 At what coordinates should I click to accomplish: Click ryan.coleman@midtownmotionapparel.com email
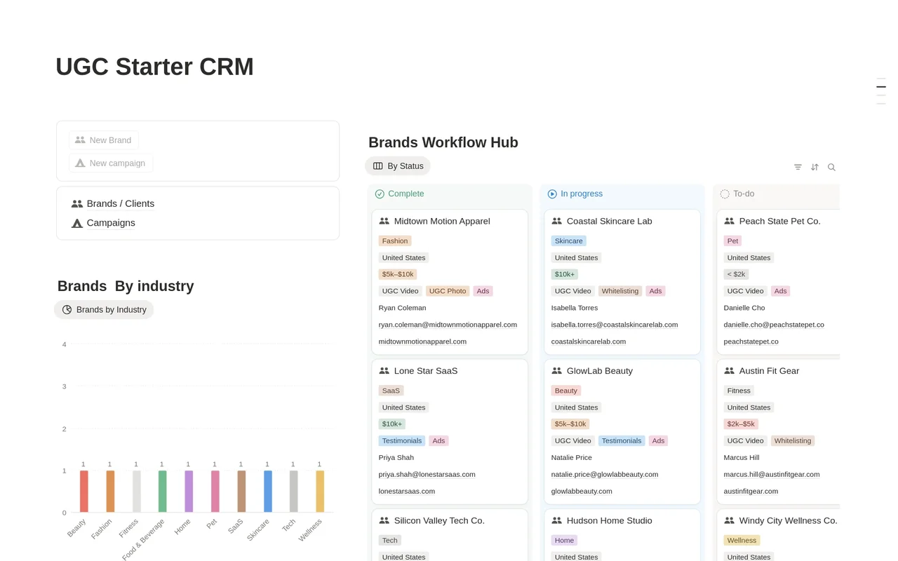coord(448,325)
